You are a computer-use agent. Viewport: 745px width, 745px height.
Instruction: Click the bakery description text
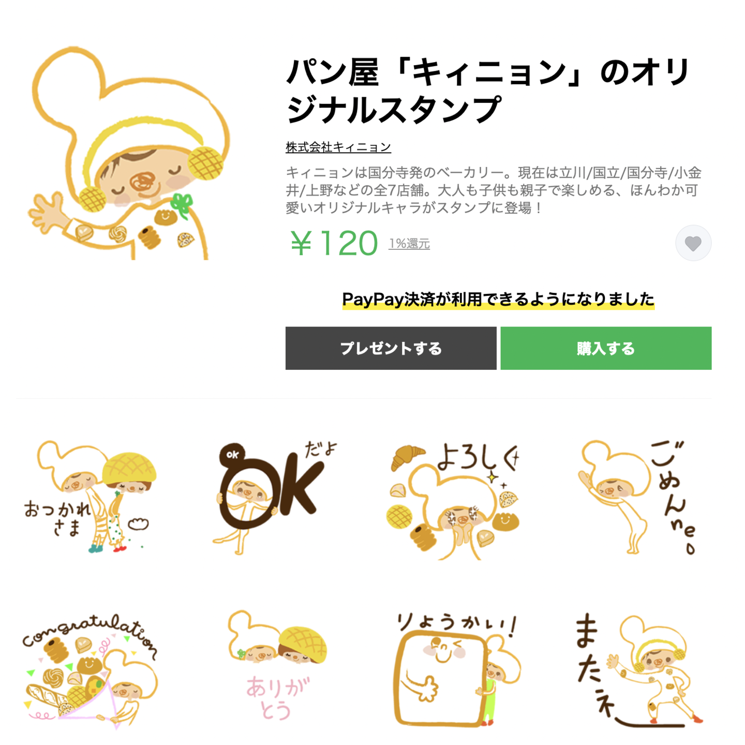click(x=494, y=190)
